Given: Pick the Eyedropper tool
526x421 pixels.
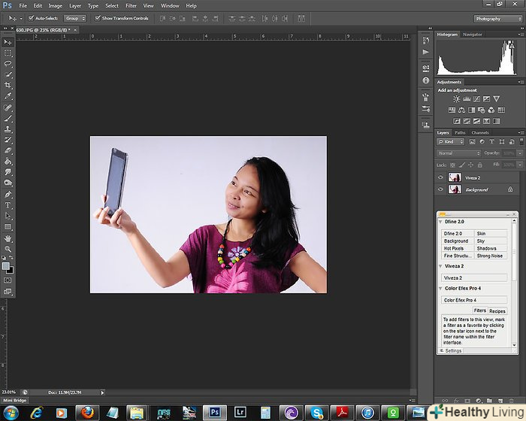Looking at the screenshot, I should [x=8, y=97].
